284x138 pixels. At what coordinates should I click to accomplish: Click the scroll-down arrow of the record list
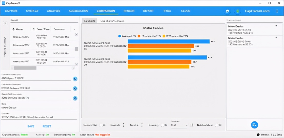[x=76, y=64]
